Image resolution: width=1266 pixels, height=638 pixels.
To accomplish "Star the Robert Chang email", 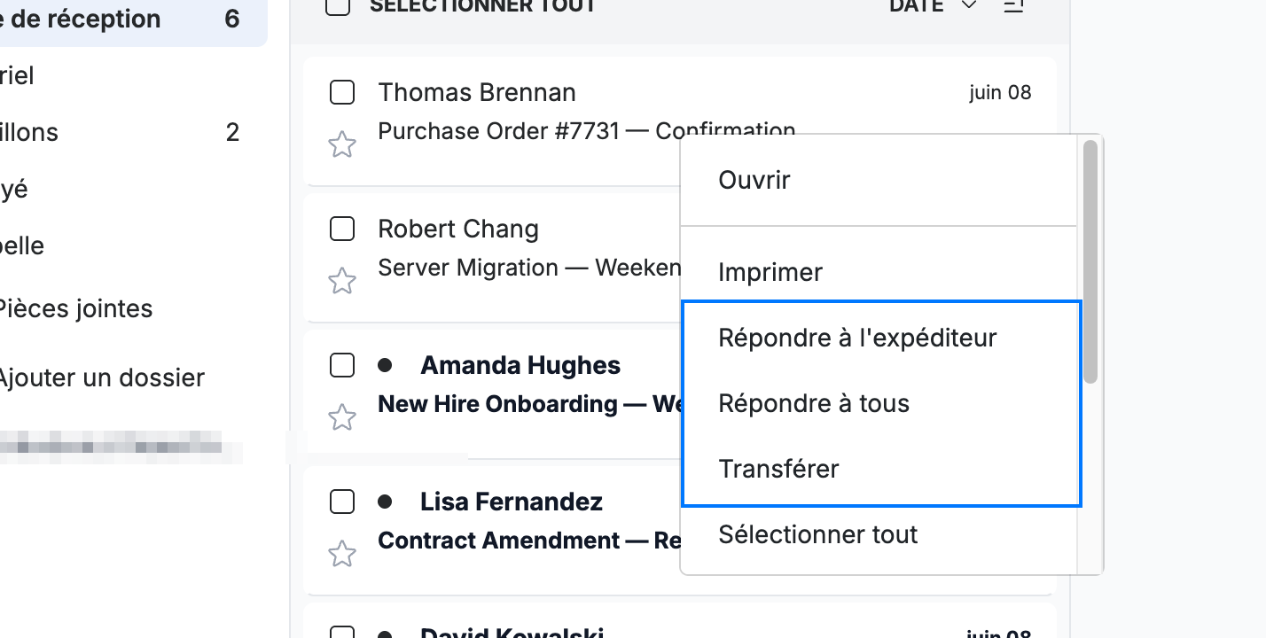I will (342, 281).
